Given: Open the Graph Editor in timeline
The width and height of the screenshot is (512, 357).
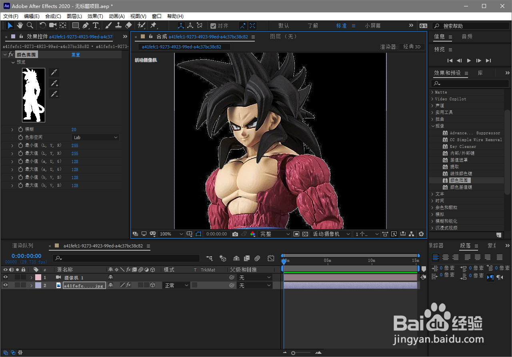Looking at the screenshot, I should 271,258.
